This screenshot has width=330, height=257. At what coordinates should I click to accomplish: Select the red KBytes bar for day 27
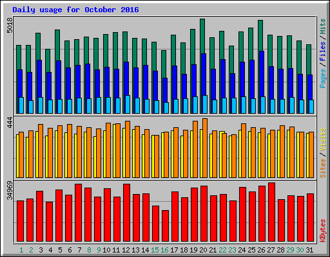271,212
